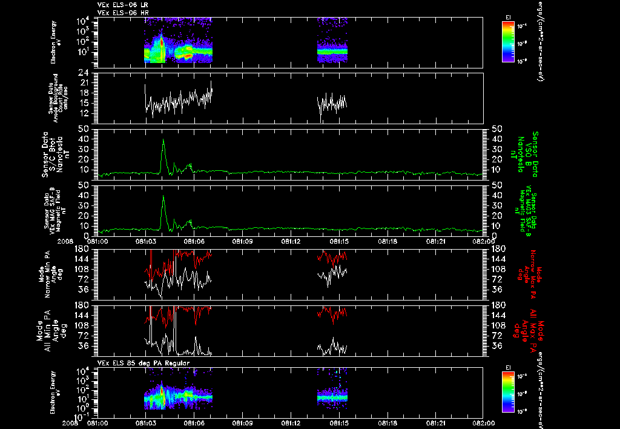Screen dimensions: 620x429
Task: Click white count rate trace near 081:15
Action: pos(332,104)
